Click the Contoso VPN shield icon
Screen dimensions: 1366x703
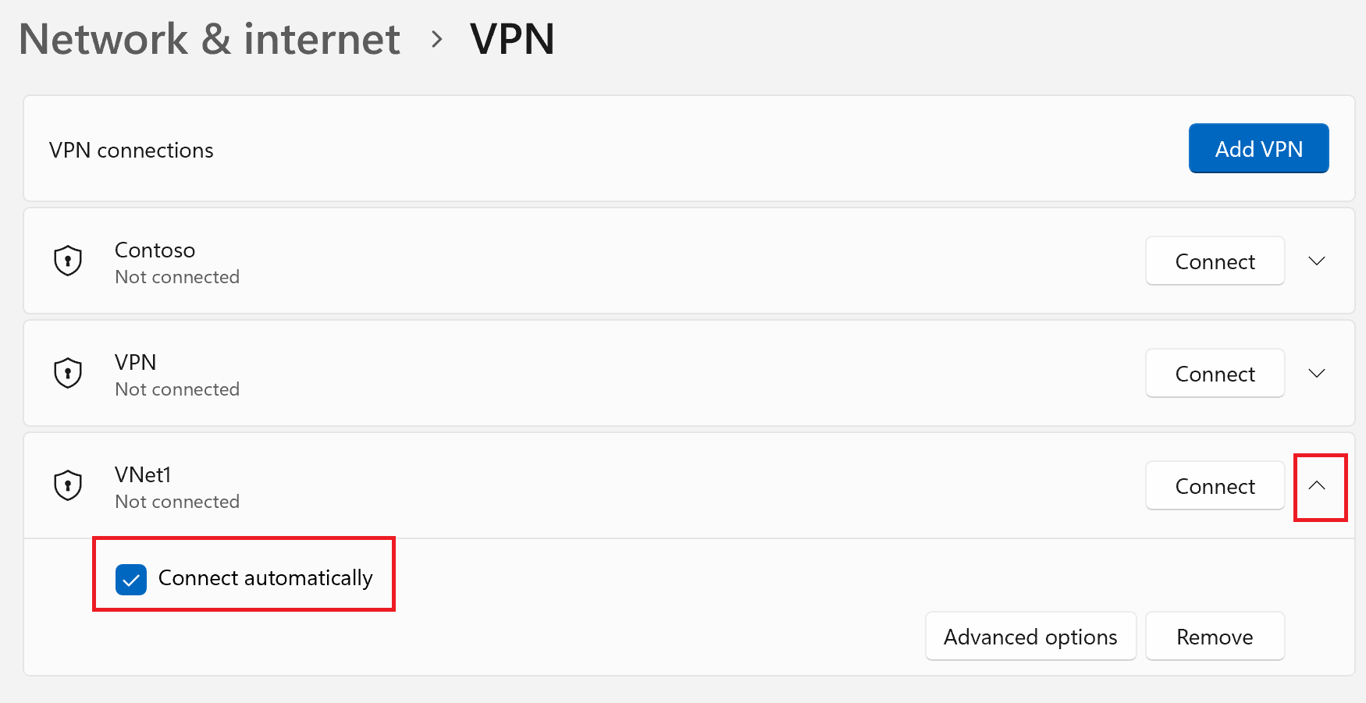pos(68,261)
